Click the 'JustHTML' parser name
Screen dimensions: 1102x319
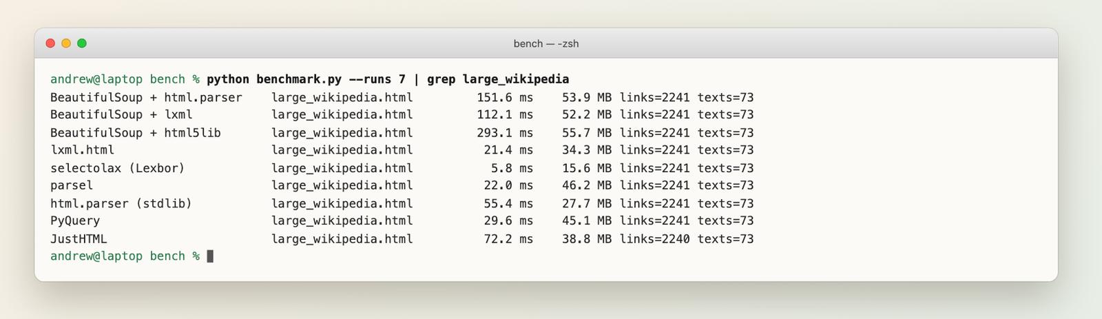[79, 238]
